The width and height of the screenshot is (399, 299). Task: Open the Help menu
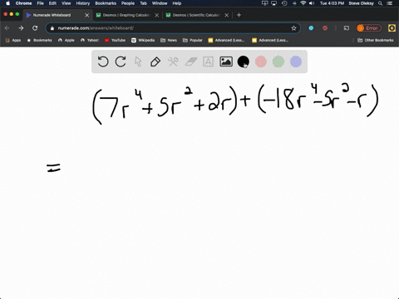coord(177,3)
